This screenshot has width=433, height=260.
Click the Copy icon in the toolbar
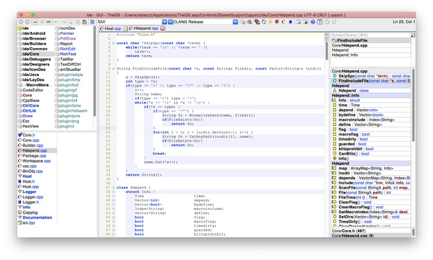pos(78,22)
